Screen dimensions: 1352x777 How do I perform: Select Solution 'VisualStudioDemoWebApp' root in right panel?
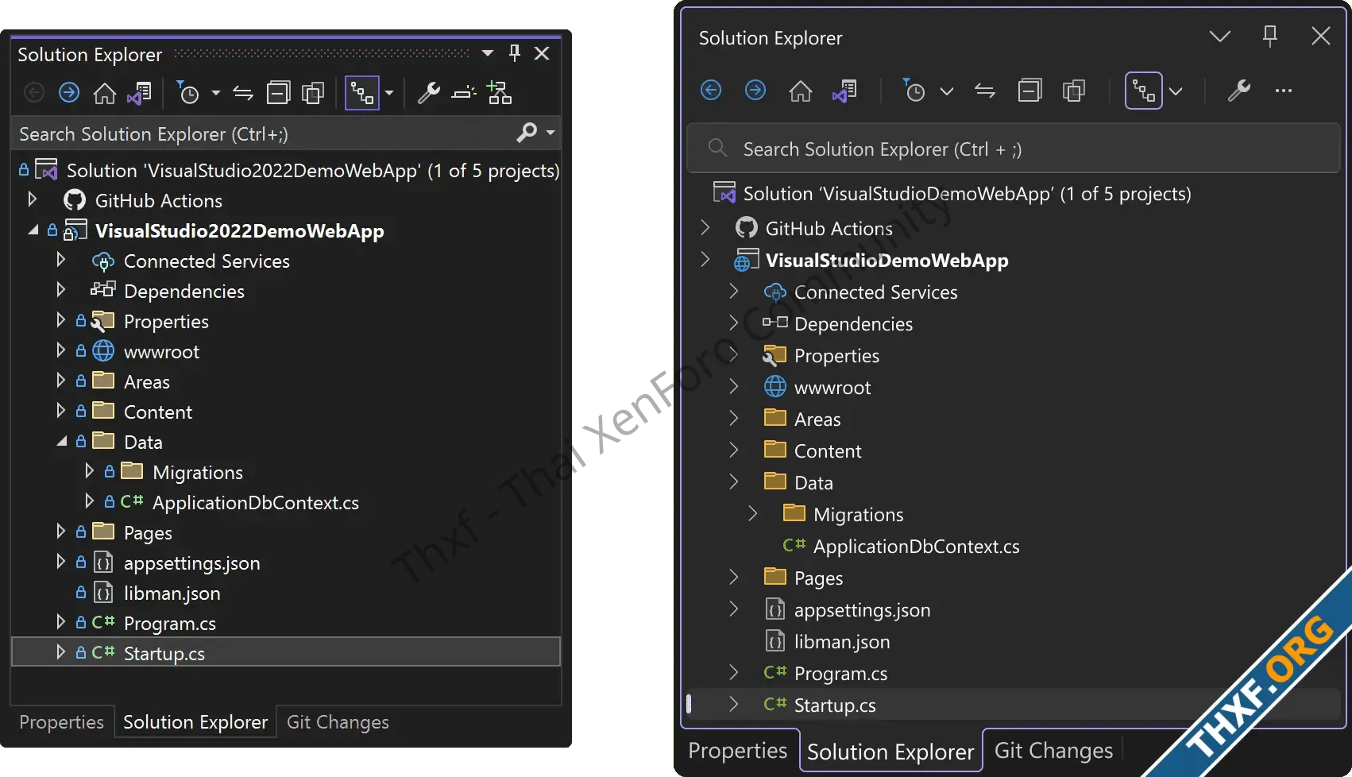coord(967,194)
